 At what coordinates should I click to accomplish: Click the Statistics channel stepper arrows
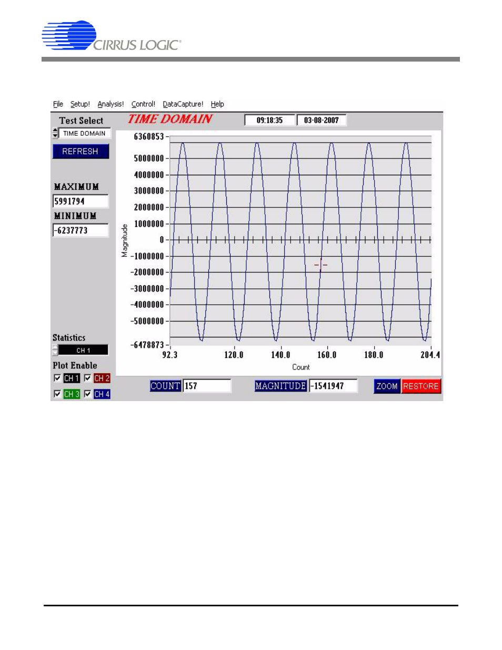(x=55, y=351)
